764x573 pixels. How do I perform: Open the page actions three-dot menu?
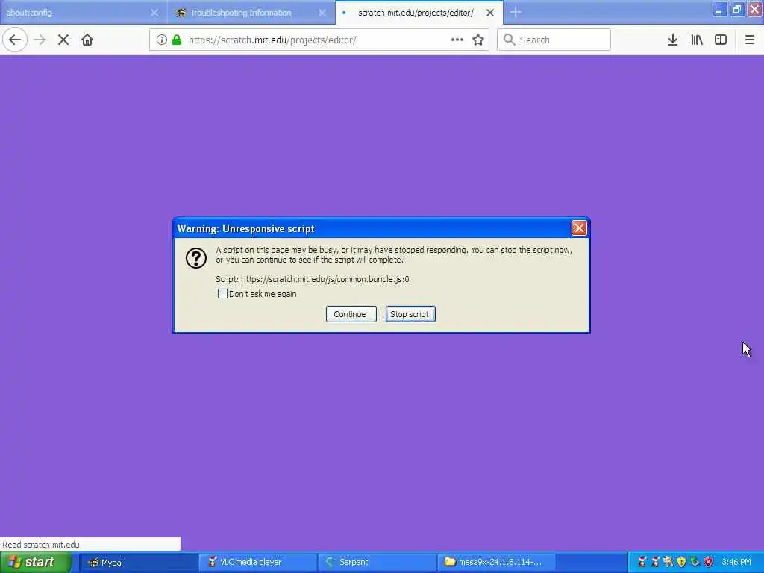[457, 40]
